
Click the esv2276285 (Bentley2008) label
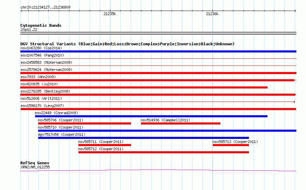(x=45, y=91)
